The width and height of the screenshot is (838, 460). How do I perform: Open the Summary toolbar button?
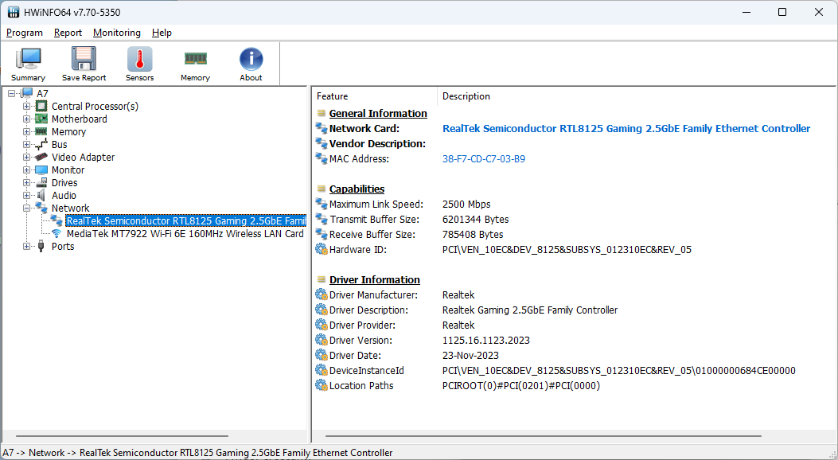(x=28, y=64)
